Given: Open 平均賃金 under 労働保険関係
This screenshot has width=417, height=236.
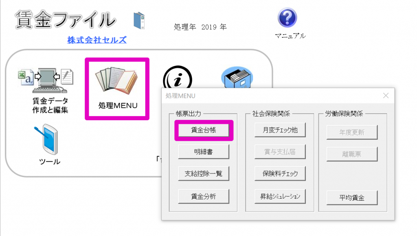Looking at the screenshot, I should 352,197.
